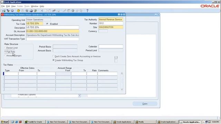Click the Tax Authority field
221x124 pixels.
(x=111, y=20)
